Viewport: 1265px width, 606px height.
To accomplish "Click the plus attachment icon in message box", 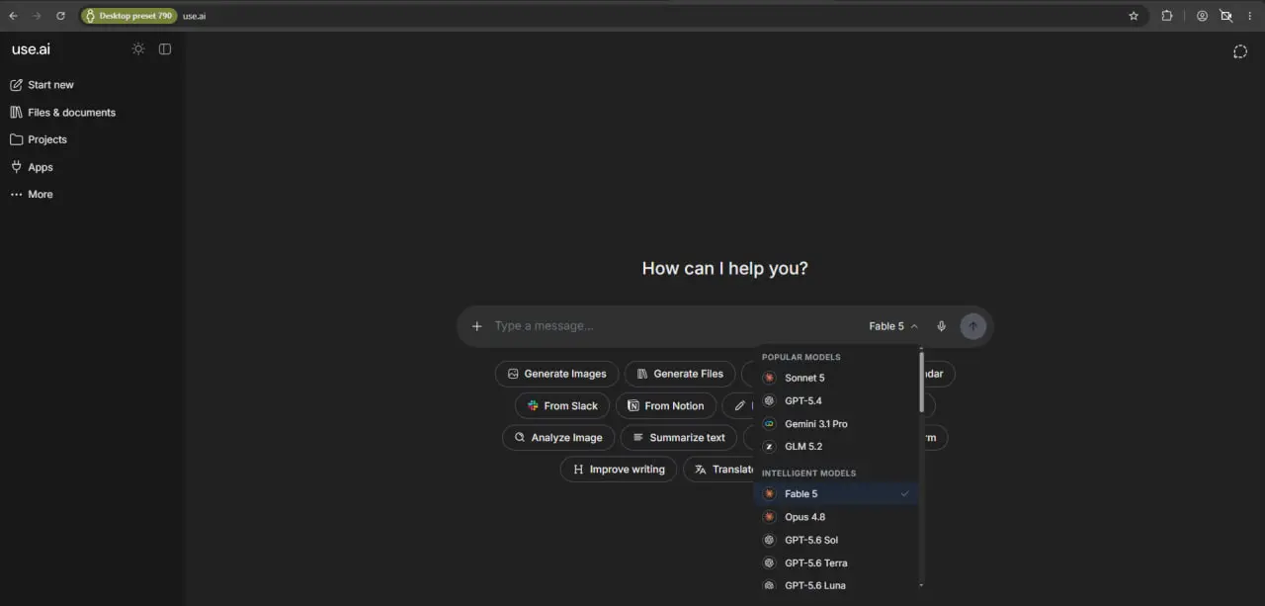I will (476, 326).
